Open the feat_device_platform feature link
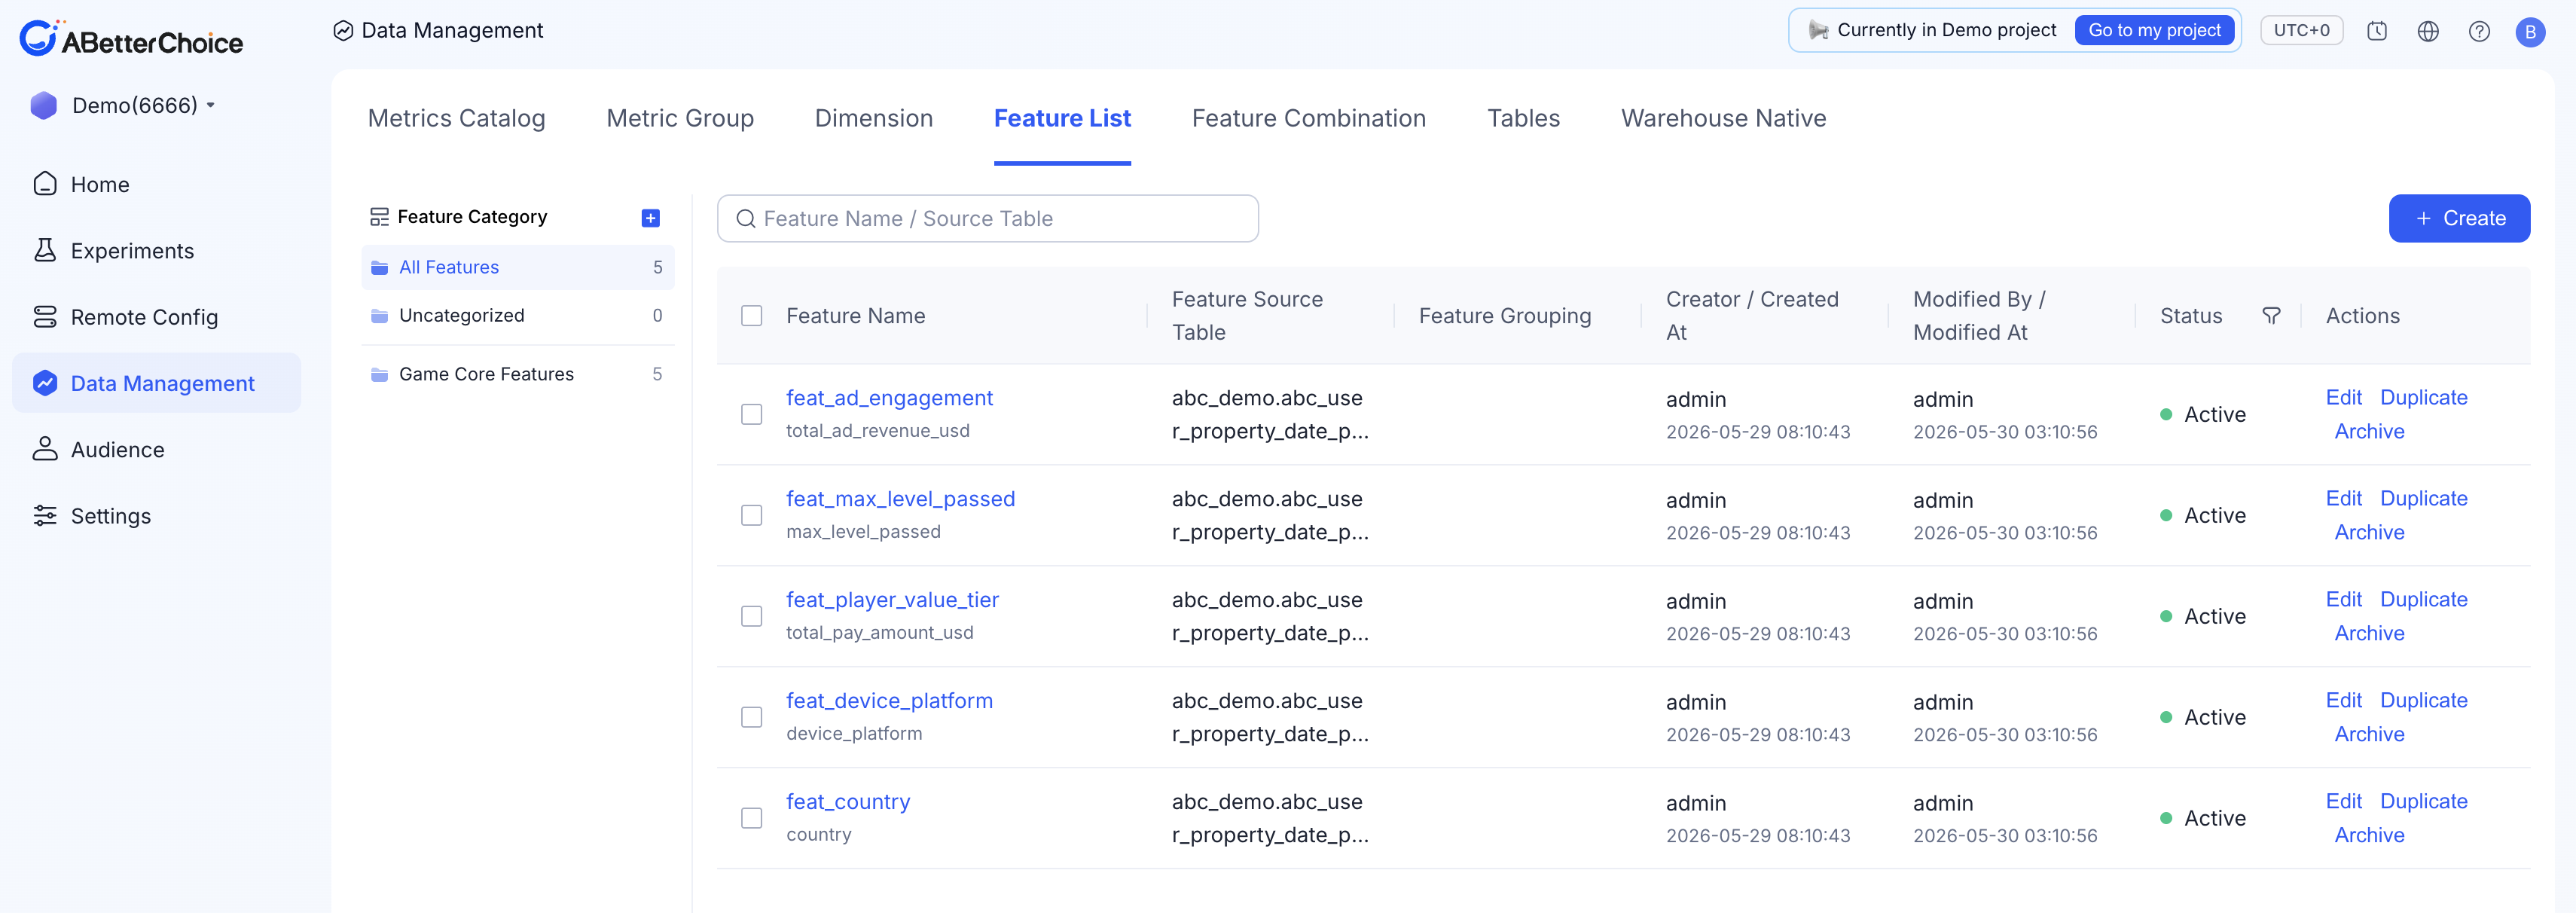The width and height of the screenshot is (2576, 913). [889, 701]
